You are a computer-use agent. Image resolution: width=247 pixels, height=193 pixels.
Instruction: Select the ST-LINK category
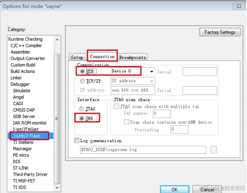pyautogui.click(x=21, y=168)
